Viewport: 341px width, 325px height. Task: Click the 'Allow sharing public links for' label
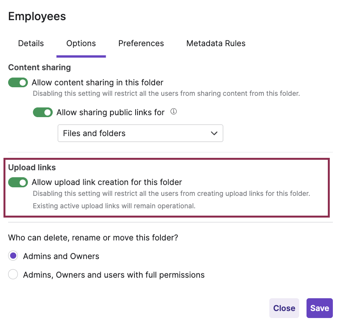(x=110, y=112)
